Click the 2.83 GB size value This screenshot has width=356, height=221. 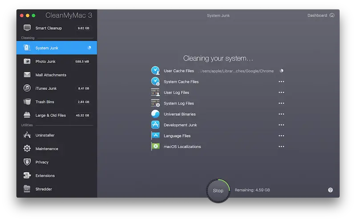[x=83, y=102]
